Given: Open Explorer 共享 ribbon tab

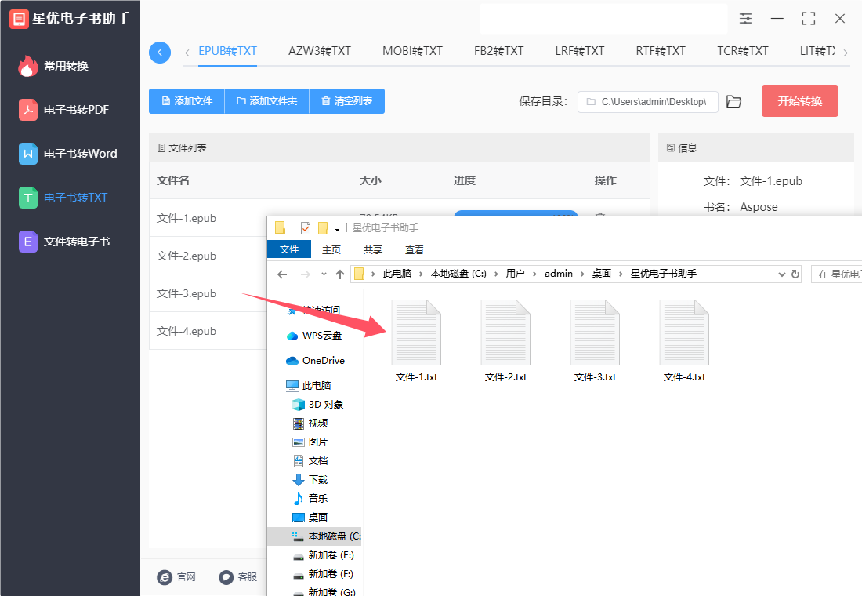Looking at the screenshot, I should click(x=373, y=250).
